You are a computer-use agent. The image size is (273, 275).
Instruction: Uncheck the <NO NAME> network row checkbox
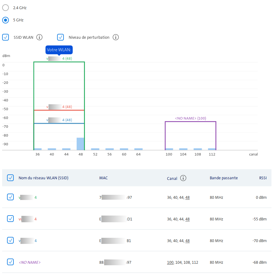pyautogui.click(x=10, y=262)
